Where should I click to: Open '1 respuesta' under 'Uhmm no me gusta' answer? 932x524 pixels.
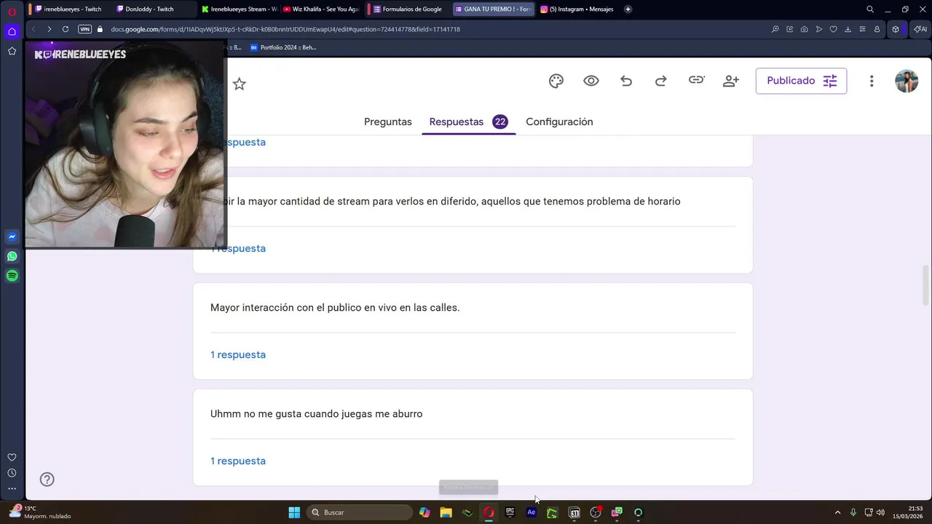point(238,461)
